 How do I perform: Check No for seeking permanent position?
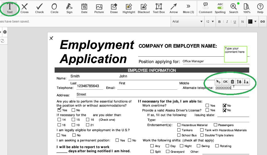click(x=130, y=140)
